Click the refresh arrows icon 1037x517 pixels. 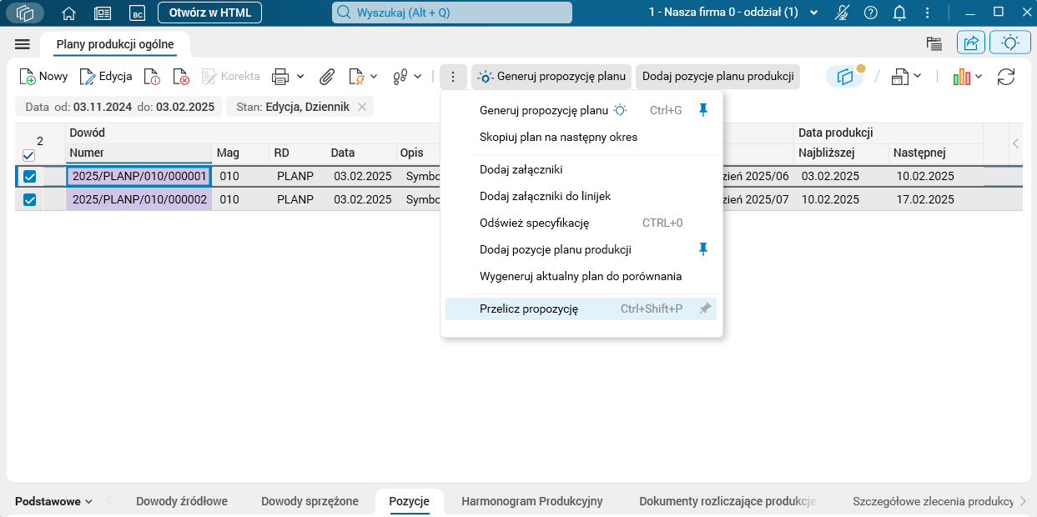pos(1006,77)
